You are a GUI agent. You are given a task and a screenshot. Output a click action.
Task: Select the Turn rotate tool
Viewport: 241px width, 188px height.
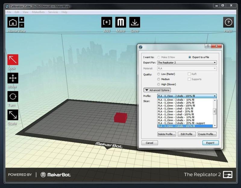13,97
